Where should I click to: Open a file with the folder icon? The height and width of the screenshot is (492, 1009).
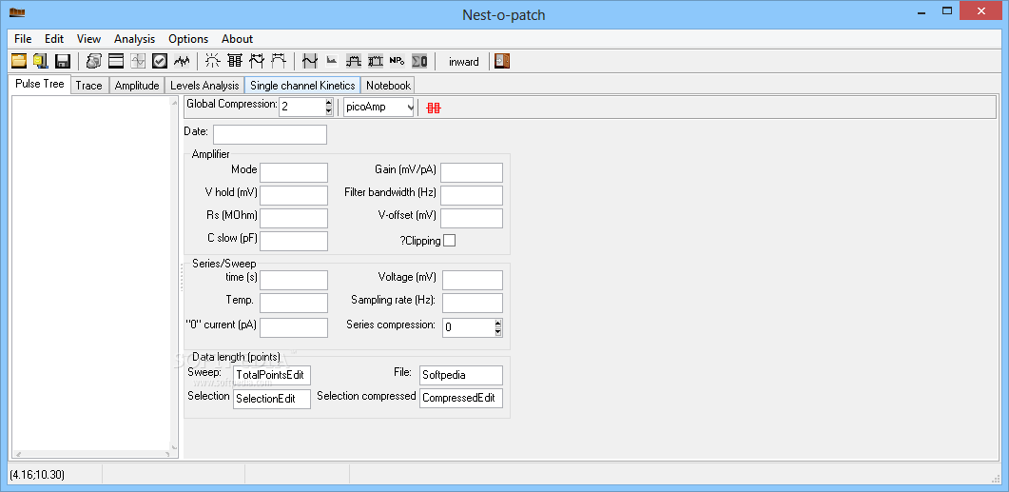19,61
